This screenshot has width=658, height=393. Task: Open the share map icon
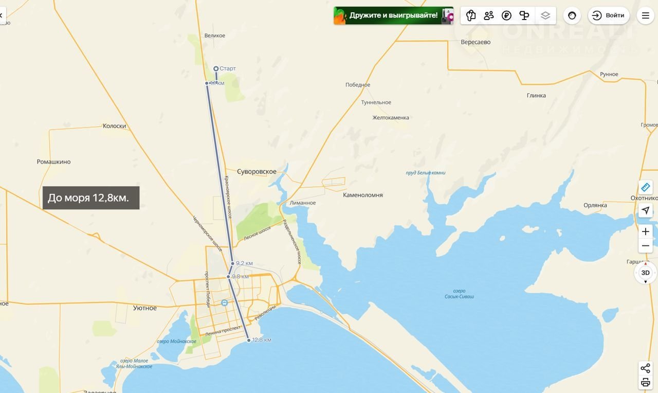coord(645,368)
